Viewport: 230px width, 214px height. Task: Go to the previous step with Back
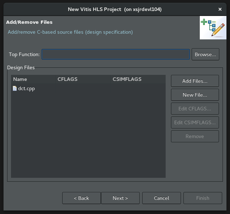pos(81,198)
